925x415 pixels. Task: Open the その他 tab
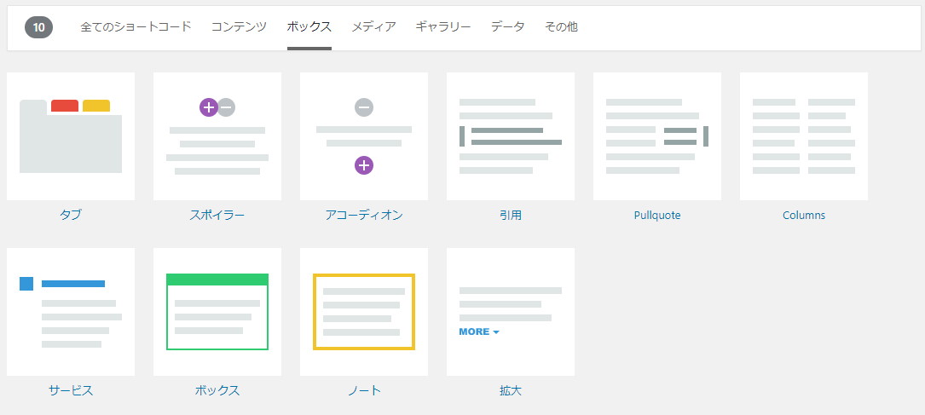561,27
